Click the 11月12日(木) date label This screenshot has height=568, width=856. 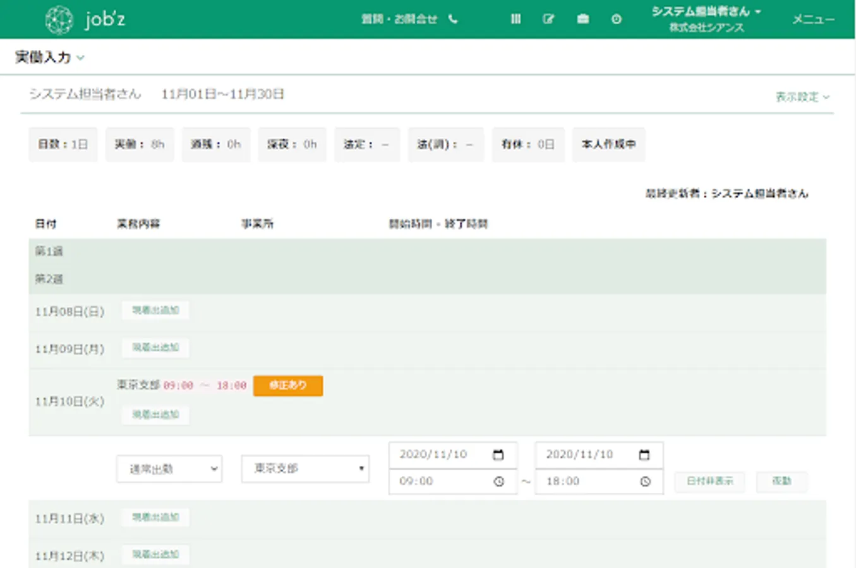(x=69, y=556)
